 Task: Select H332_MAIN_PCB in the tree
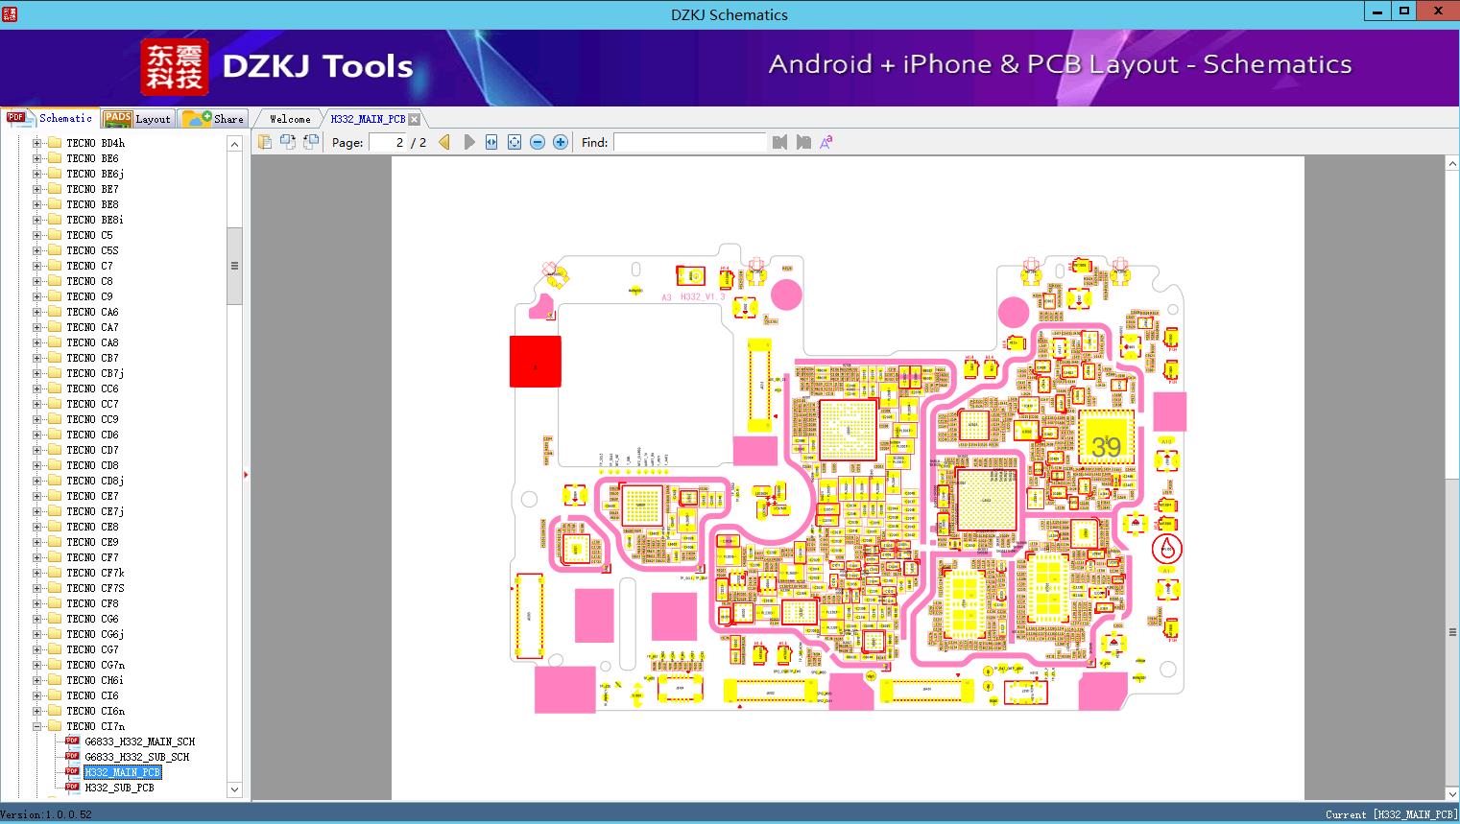click(x=122, y=772)
